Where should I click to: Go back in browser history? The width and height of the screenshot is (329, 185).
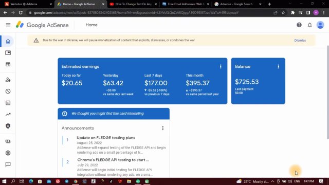click(5, 12)
